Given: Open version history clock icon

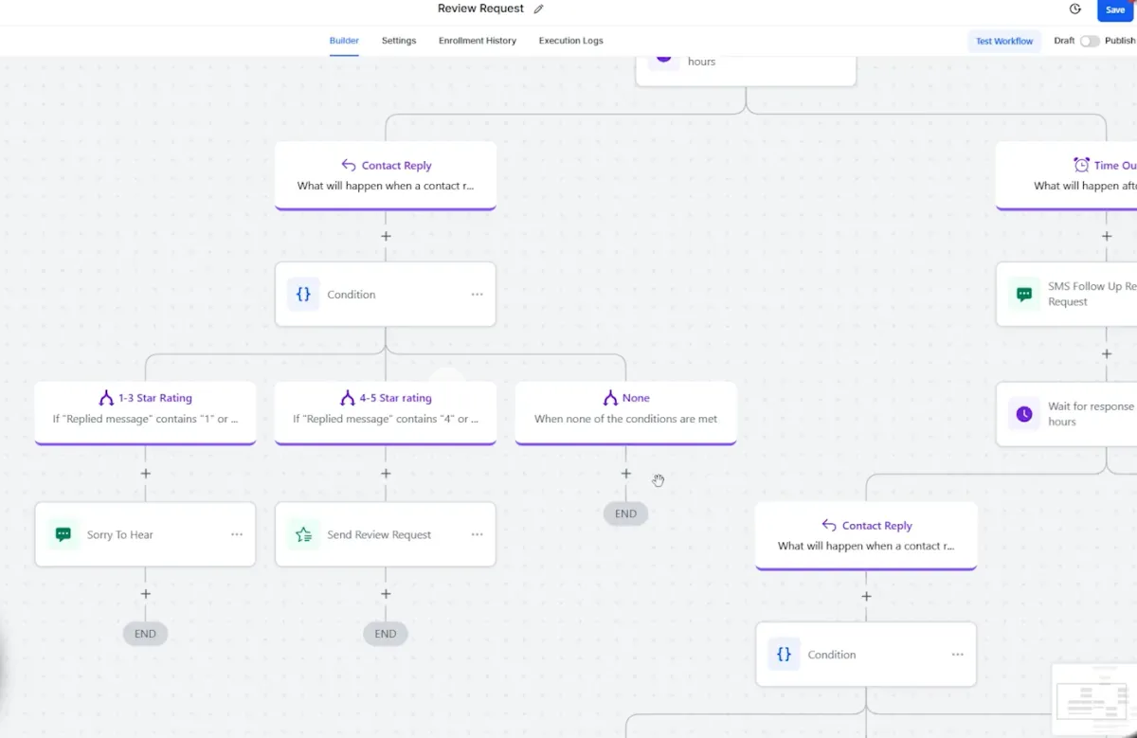Looking at the screenshot, I should coord(1075,9).
